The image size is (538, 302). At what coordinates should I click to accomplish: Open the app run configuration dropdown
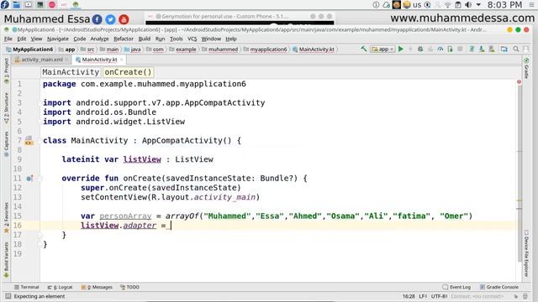pyautogui.click(x=382, y=49)
